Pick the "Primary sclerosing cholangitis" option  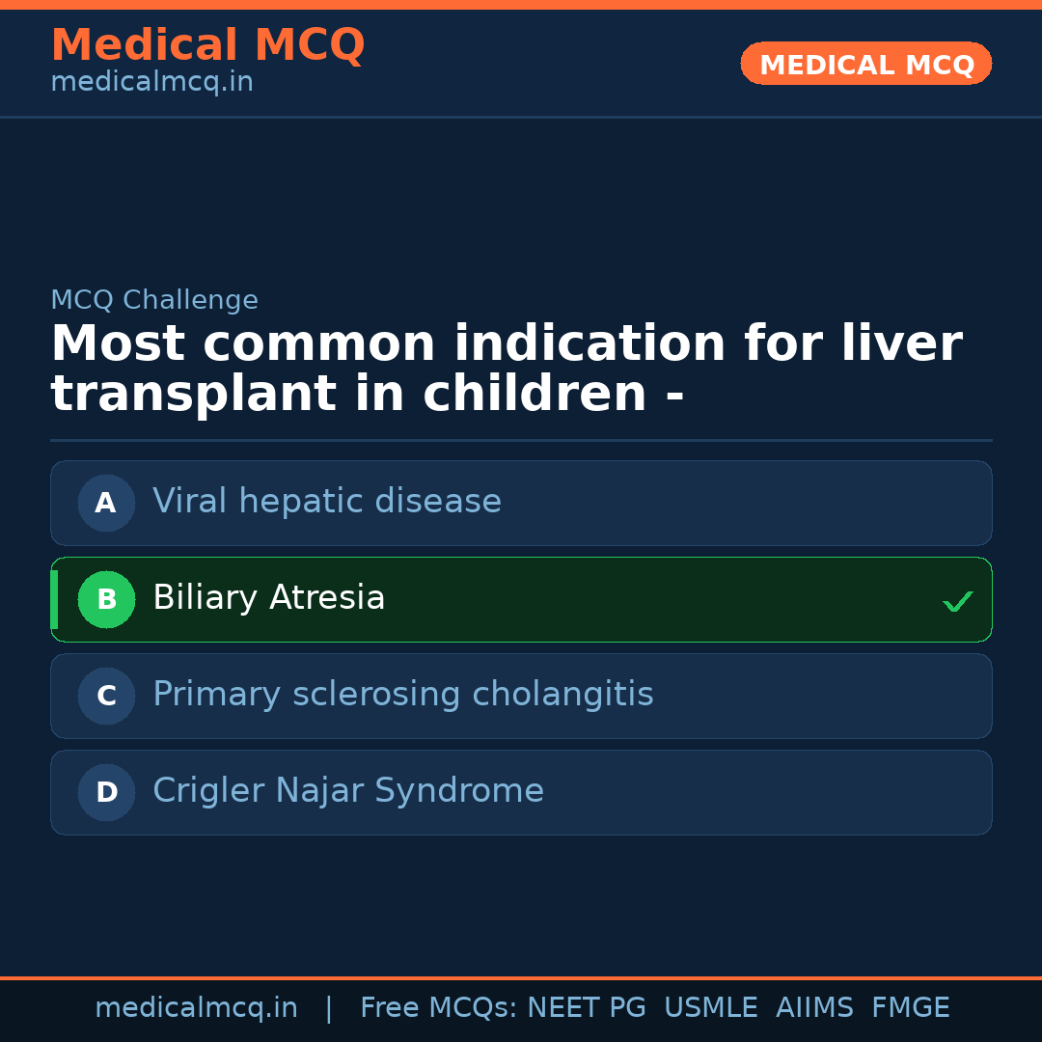pos(403,695)
